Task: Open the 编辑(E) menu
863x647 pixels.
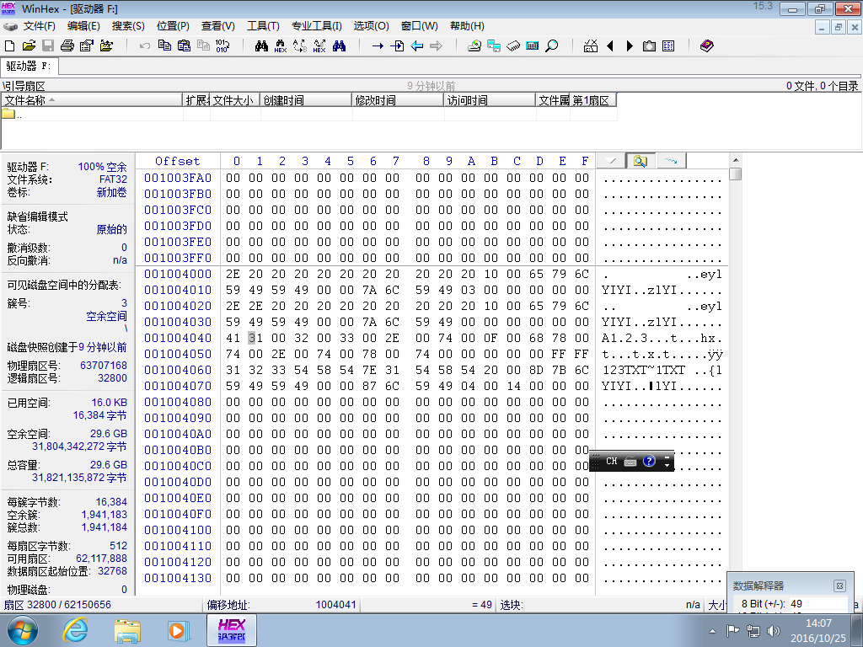Action: pyautogui.click(x=83, y=26)
